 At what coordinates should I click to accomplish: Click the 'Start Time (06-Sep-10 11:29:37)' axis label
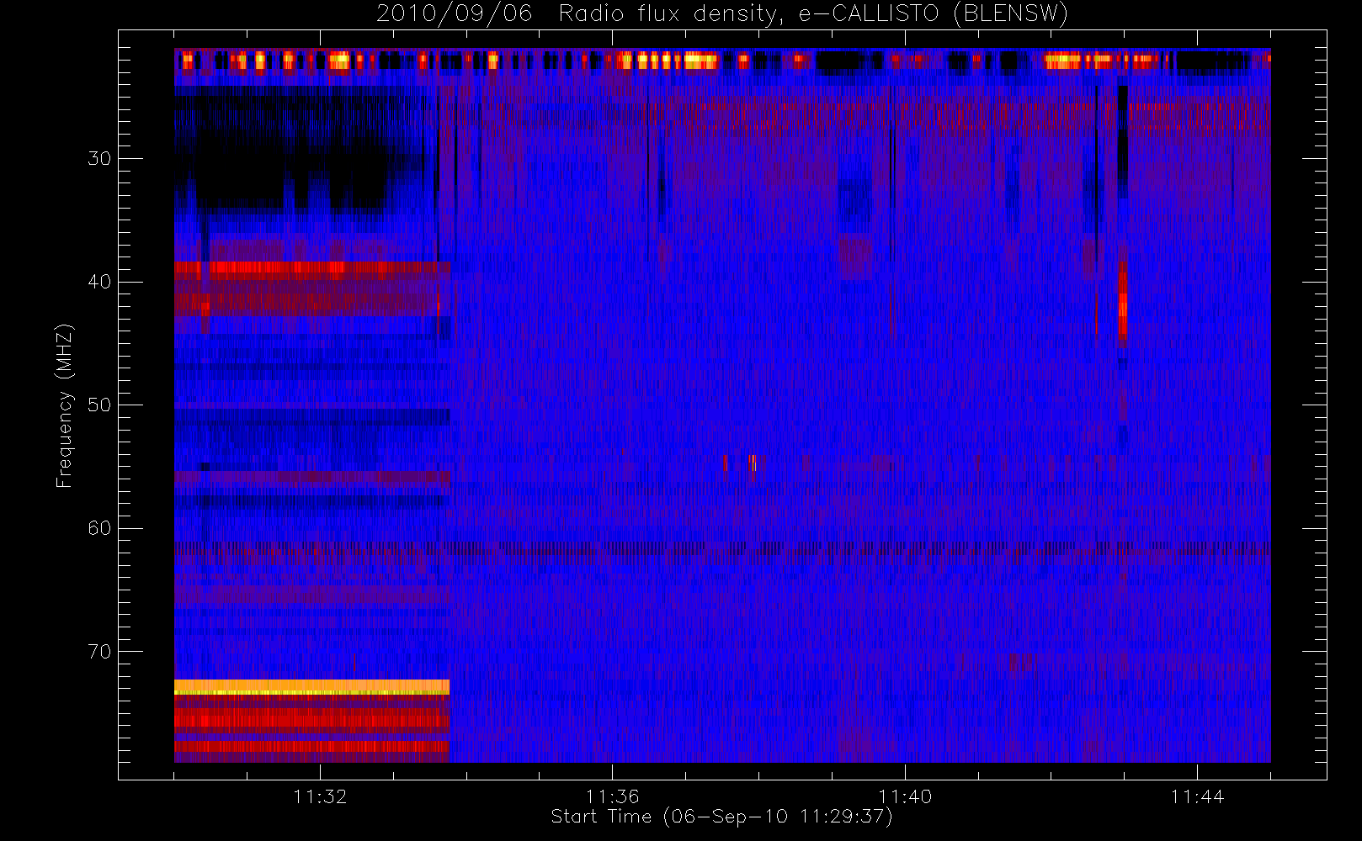[721, 817]
